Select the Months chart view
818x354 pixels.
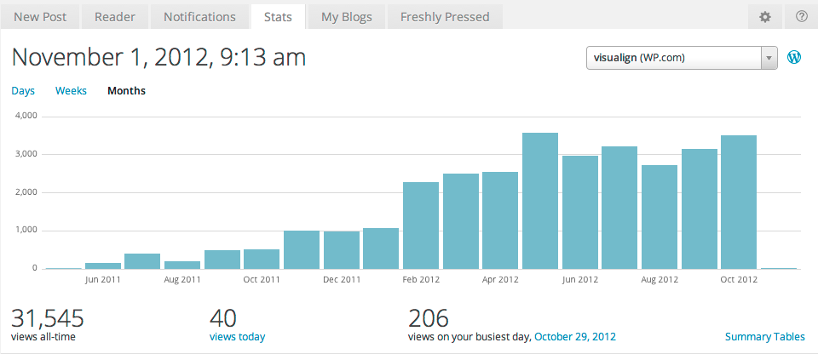pyautogui.click(x=126, y=91)
